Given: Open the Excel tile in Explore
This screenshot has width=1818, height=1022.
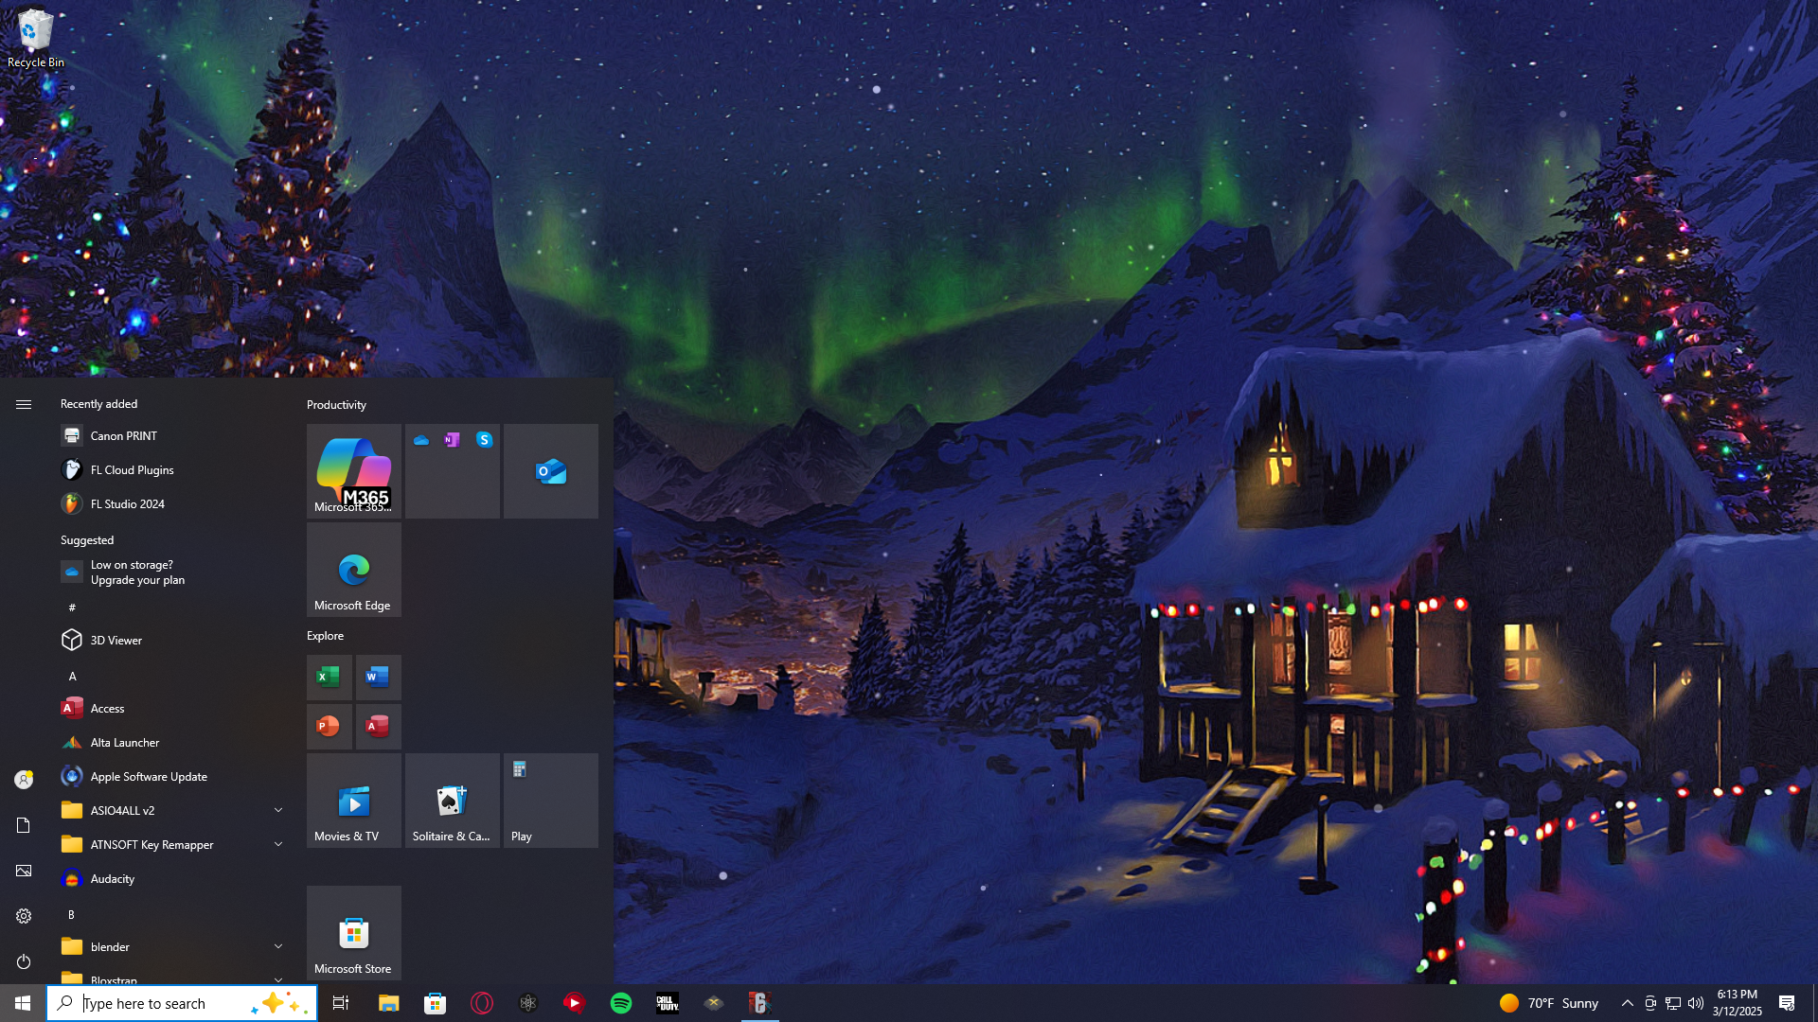Looking at the screenshot, I should point(329,677).
